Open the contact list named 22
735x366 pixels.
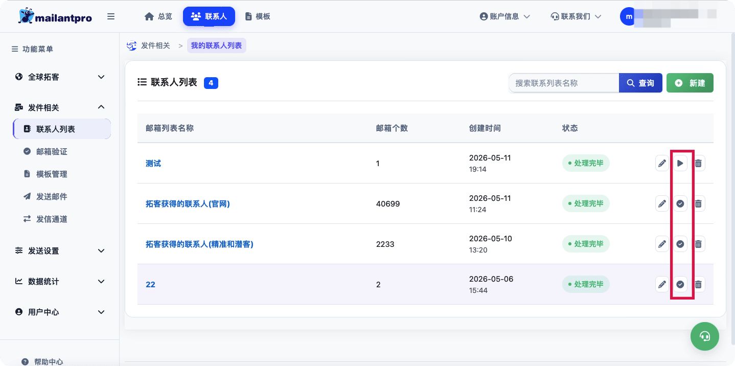(x=150, y=285)
